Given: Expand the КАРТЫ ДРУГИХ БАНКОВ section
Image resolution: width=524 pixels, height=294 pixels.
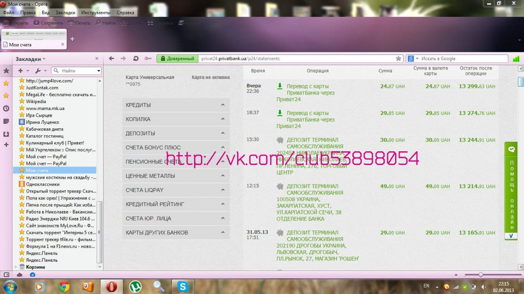Looking at the screenshot, I should click(176, 233).
